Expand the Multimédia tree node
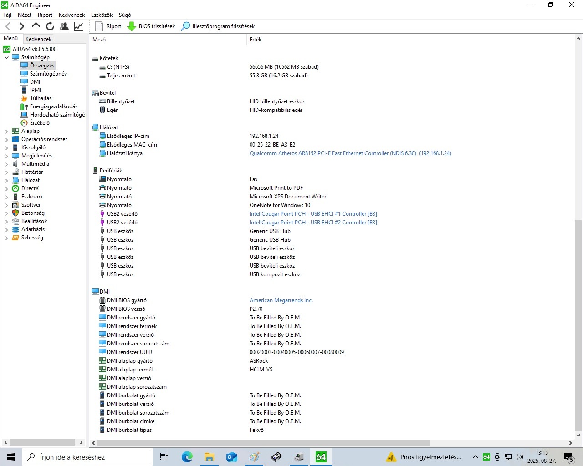This screenshot has height=466, width=583. pyautogui.click(x=6, y=164)
